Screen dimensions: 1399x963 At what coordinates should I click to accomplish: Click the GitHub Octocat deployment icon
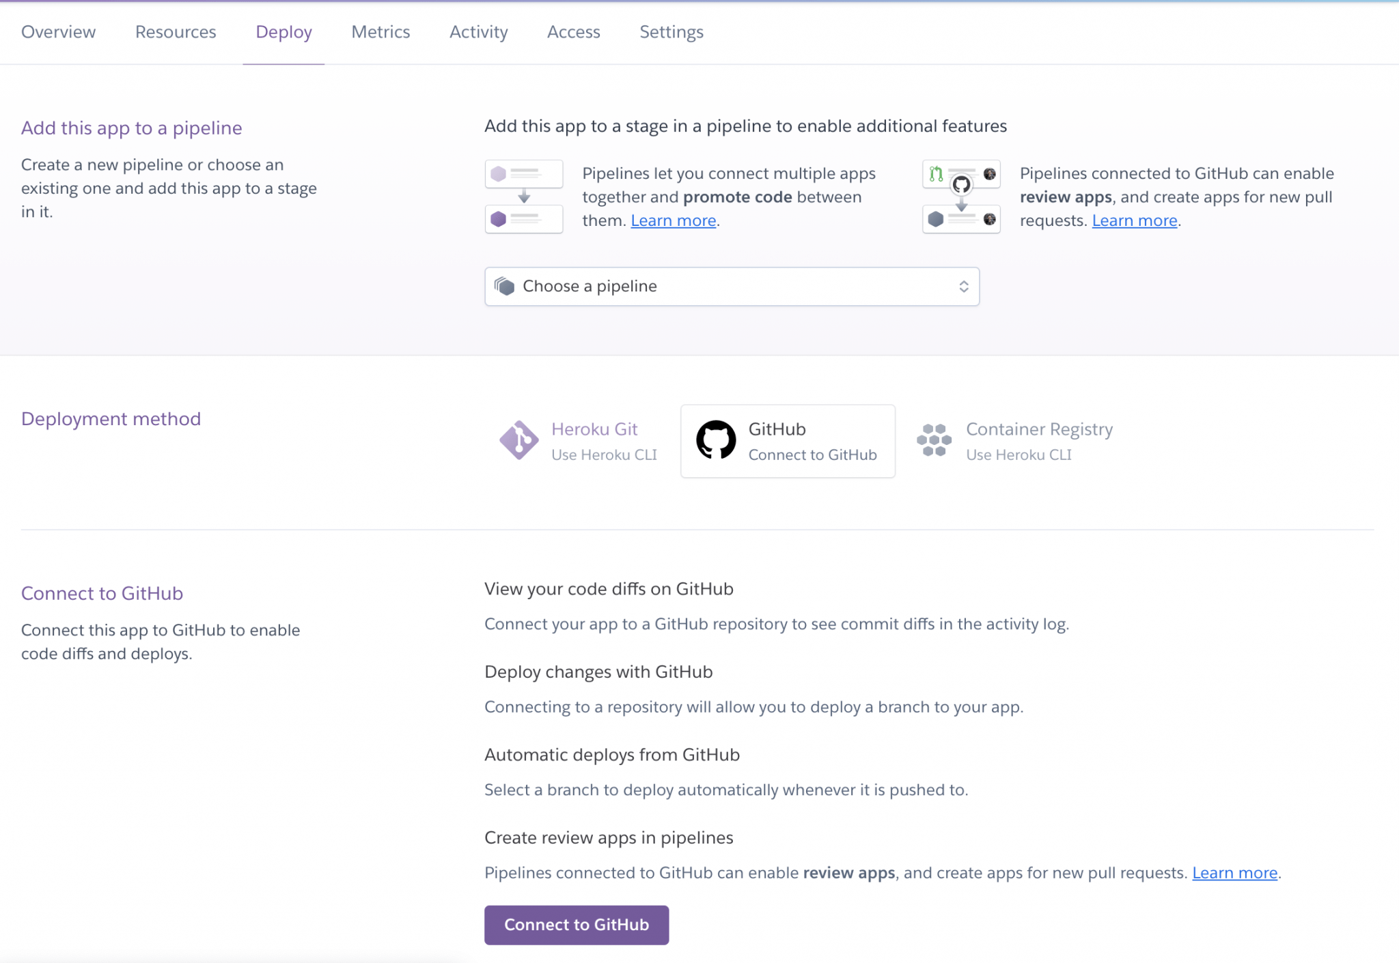pyautogui.click(x=715, y=440)
